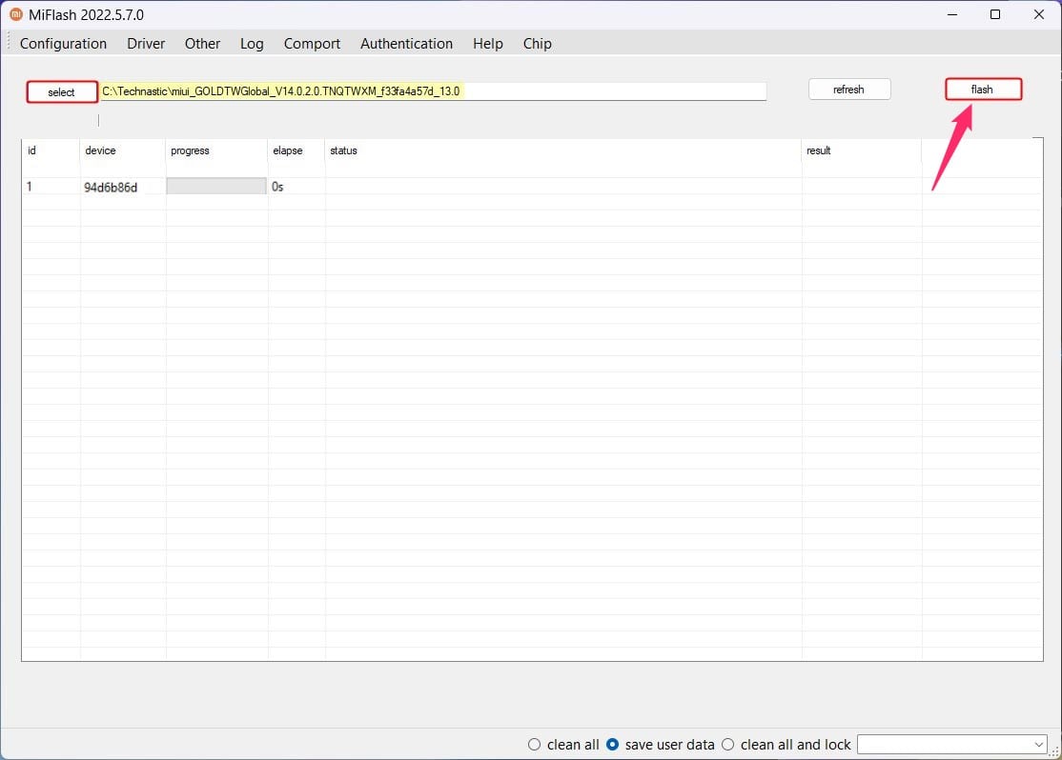Image resolution: width=1062 pixels, height=760 pixels.
Task: Open the Configuration menu
Action: (63, 44)
